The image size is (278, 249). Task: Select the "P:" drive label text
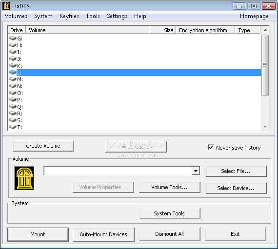[20, 100]
